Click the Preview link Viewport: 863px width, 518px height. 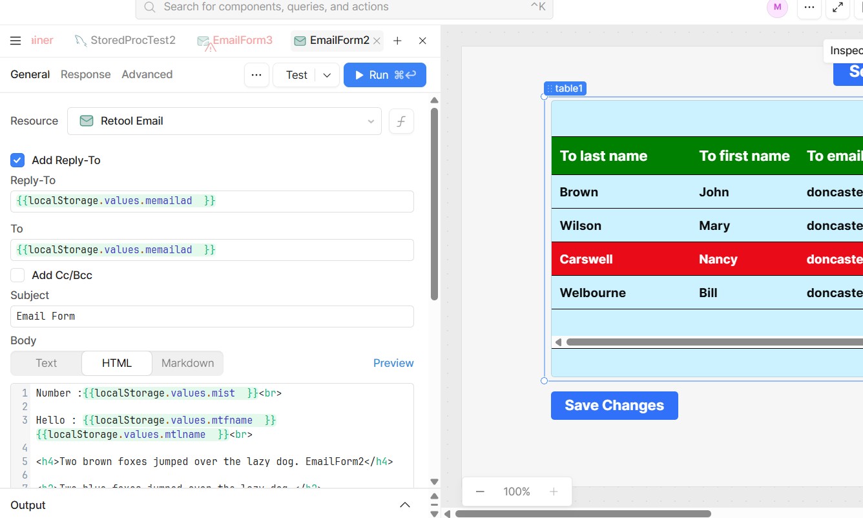coord(393,363)
